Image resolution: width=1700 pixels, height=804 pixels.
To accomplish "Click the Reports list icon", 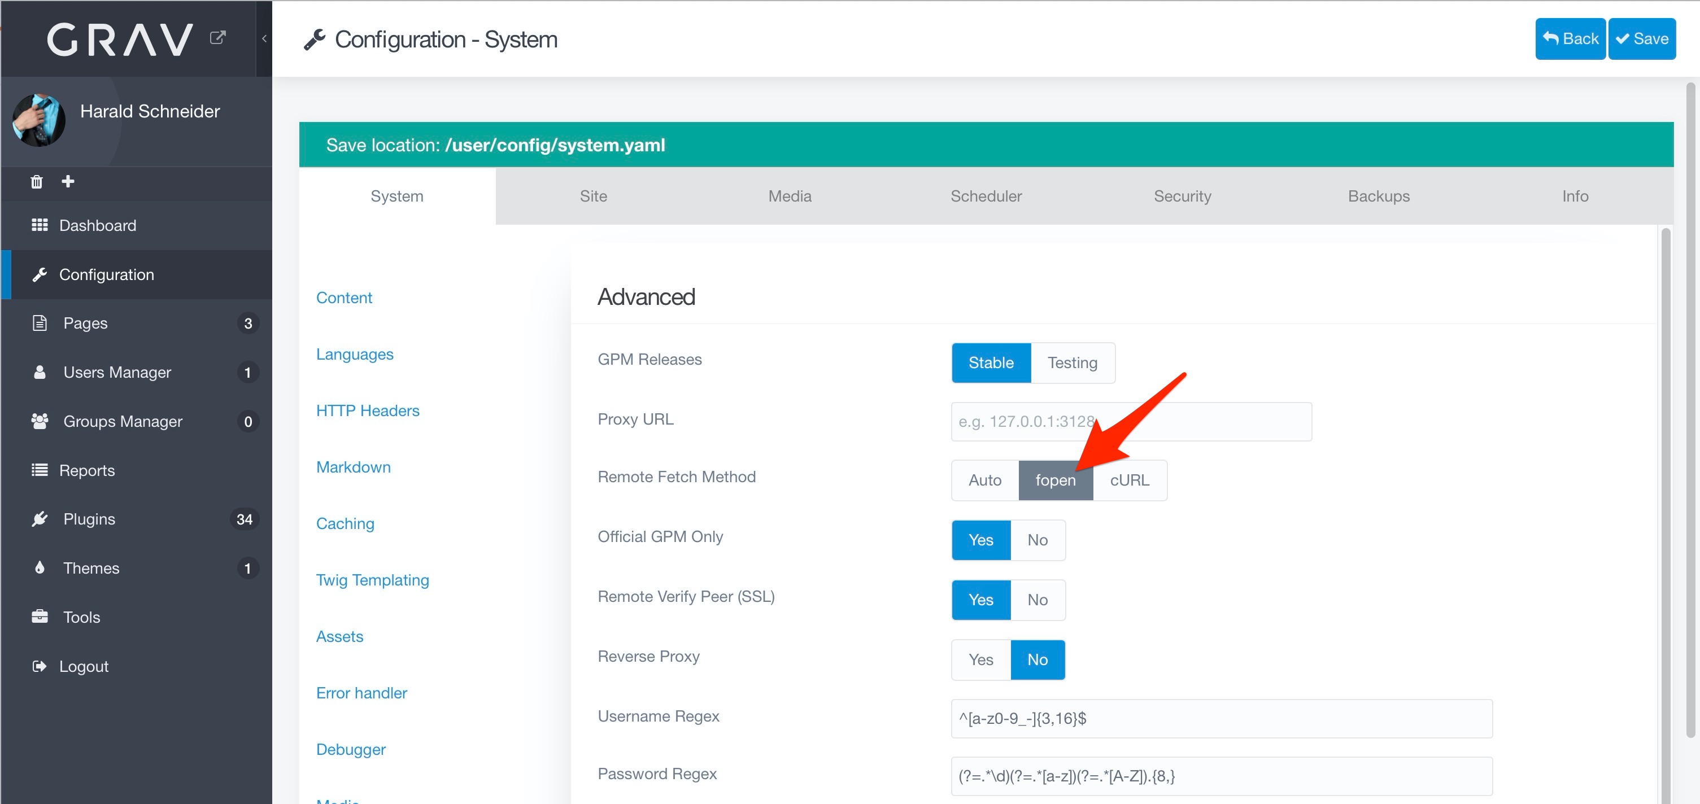I will [x=40, y=470].
